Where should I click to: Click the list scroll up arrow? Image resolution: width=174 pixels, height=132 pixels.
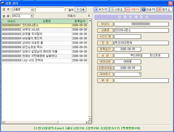click(90, 21)
